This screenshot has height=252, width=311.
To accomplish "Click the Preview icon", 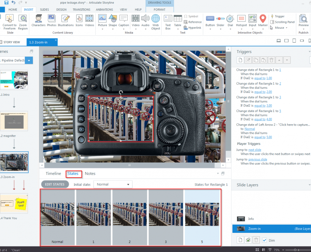I will click(303, 19).
